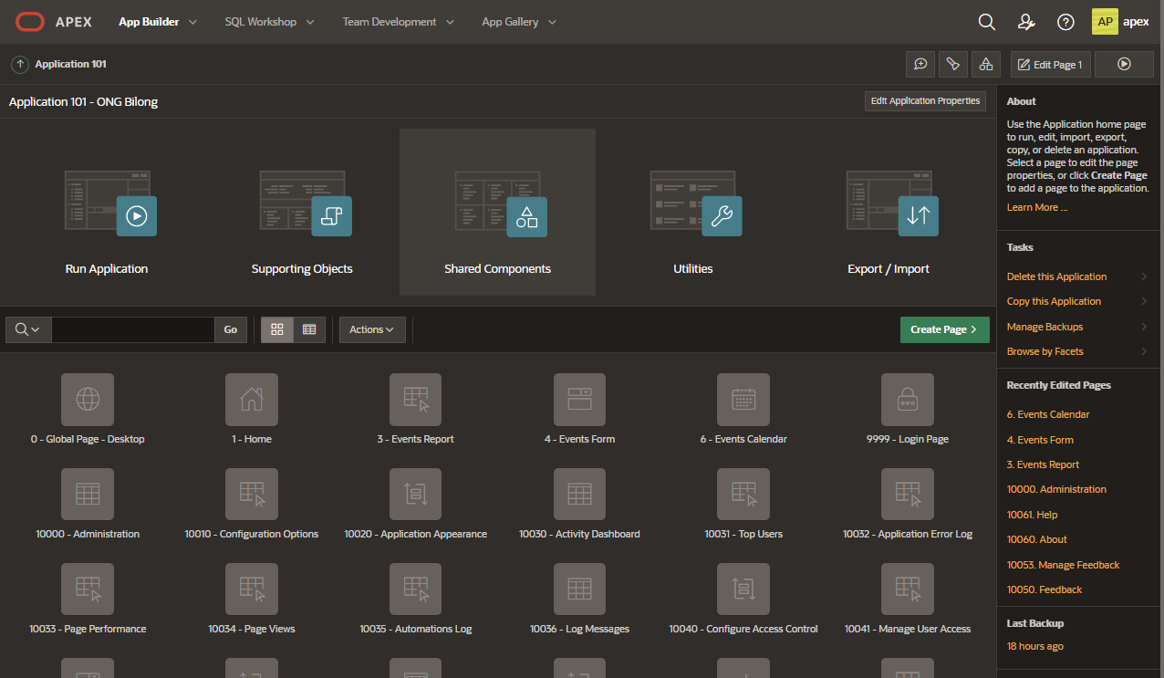The width and height of the screenshot is (1164, 678).
Task: Open page 6 - Events Calendar icon
Action: (x=743, y=400)
